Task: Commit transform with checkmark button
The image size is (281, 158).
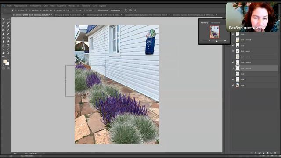Action: 135,10
